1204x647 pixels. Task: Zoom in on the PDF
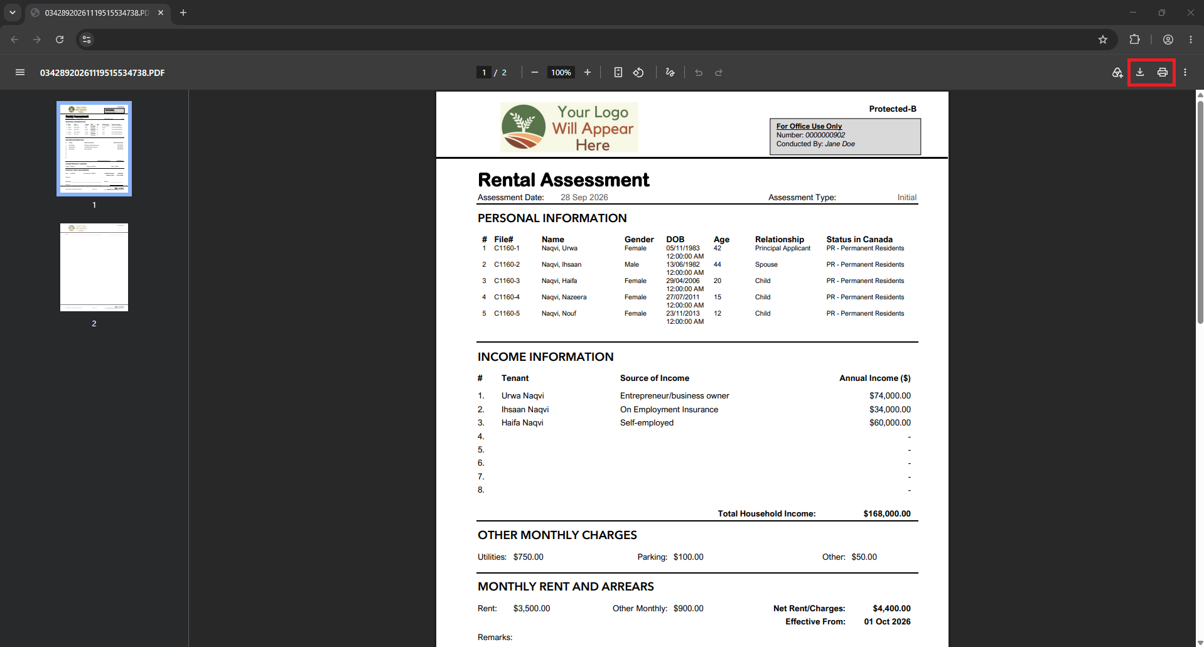point(588,72)
